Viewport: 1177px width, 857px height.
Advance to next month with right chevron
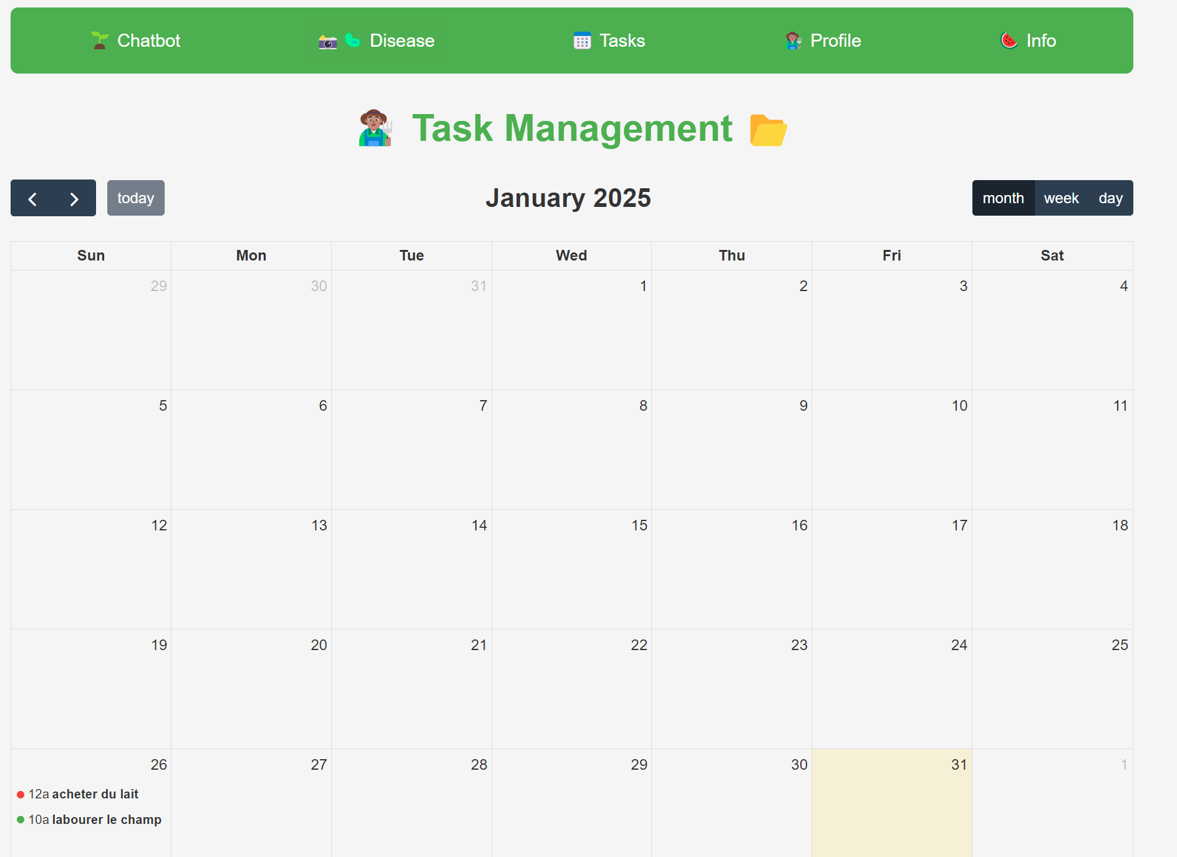pos(74,199)
